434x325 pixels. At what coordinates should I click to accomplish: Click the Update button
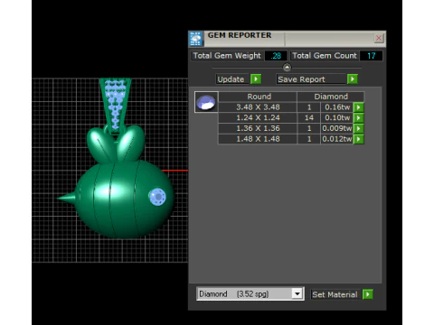click(232, 79)
